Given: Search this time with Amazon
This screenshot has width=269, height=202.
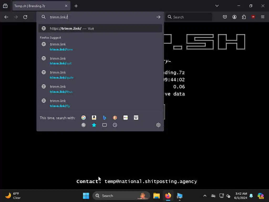Looking at the screenshot, I should click(94, 118).
